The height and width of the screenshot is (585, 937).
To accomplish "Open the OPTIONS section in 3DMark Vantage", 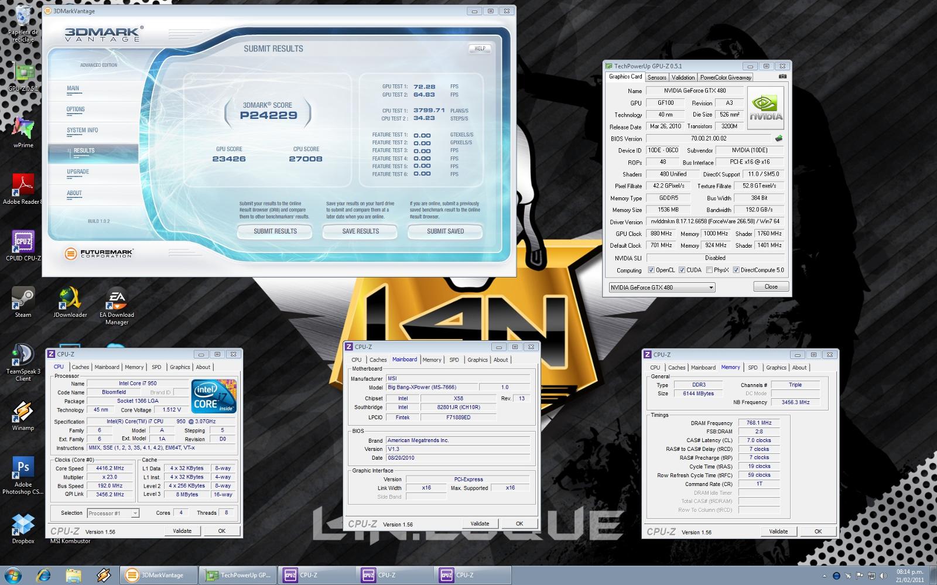I will [x=76, y=109].
